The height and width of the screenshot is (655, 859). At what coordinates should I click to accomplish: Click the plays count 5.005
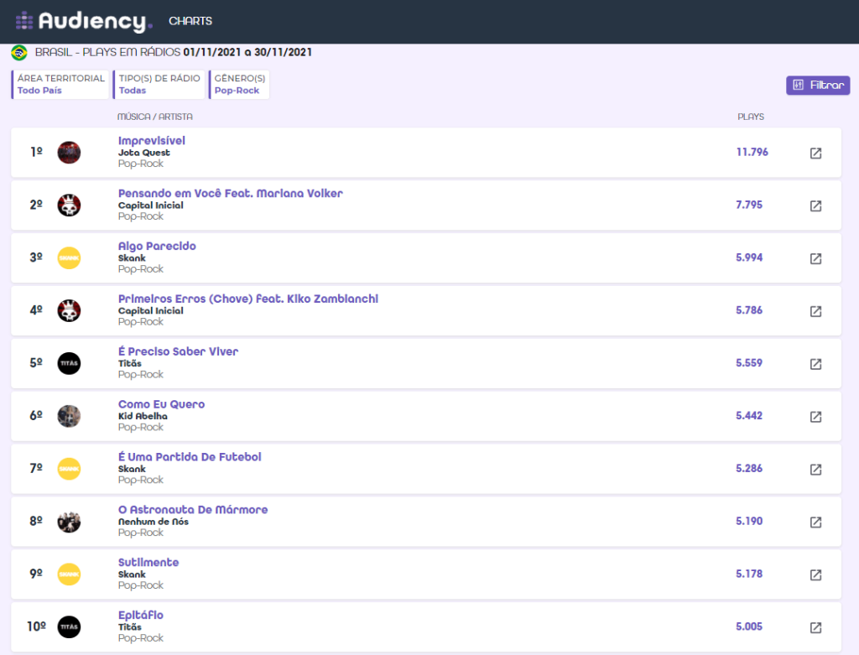point(749,626)
